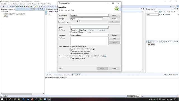Click the Open Type folder icon in toolbar
The image size is (179, 101).
pos(36,6)
